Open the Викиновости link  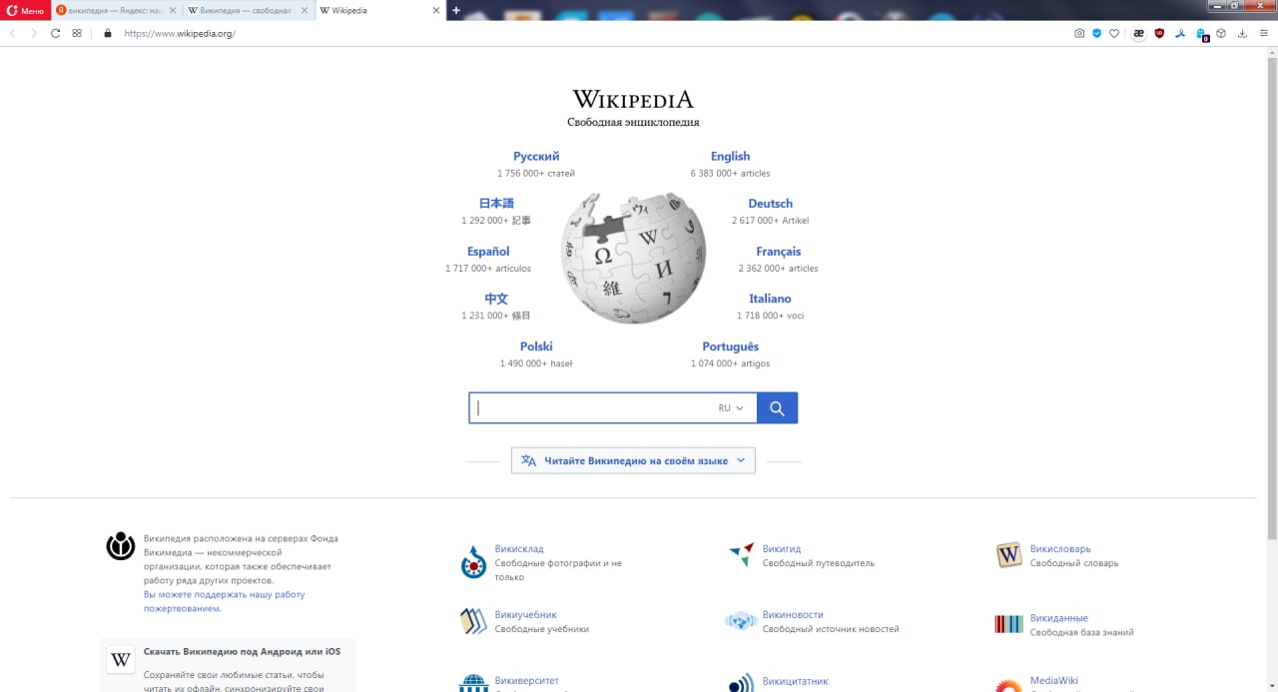click(x=793, y=615)
